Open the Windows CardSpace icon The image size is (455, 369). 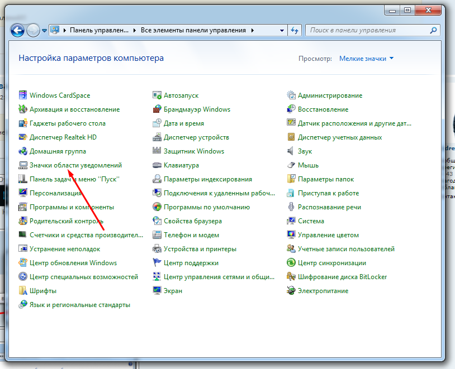(x=22, y=95)
